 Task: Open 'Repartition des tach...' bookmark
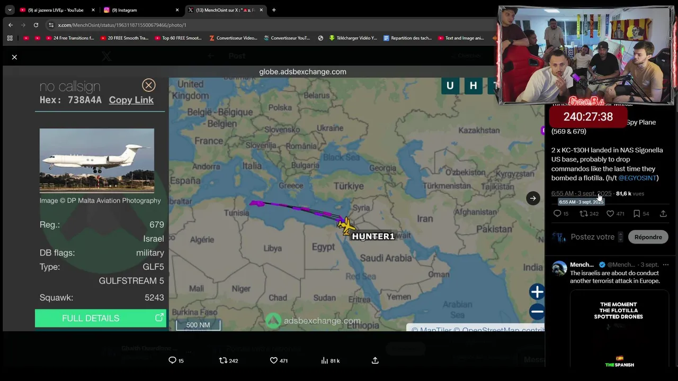pos(408,38)
